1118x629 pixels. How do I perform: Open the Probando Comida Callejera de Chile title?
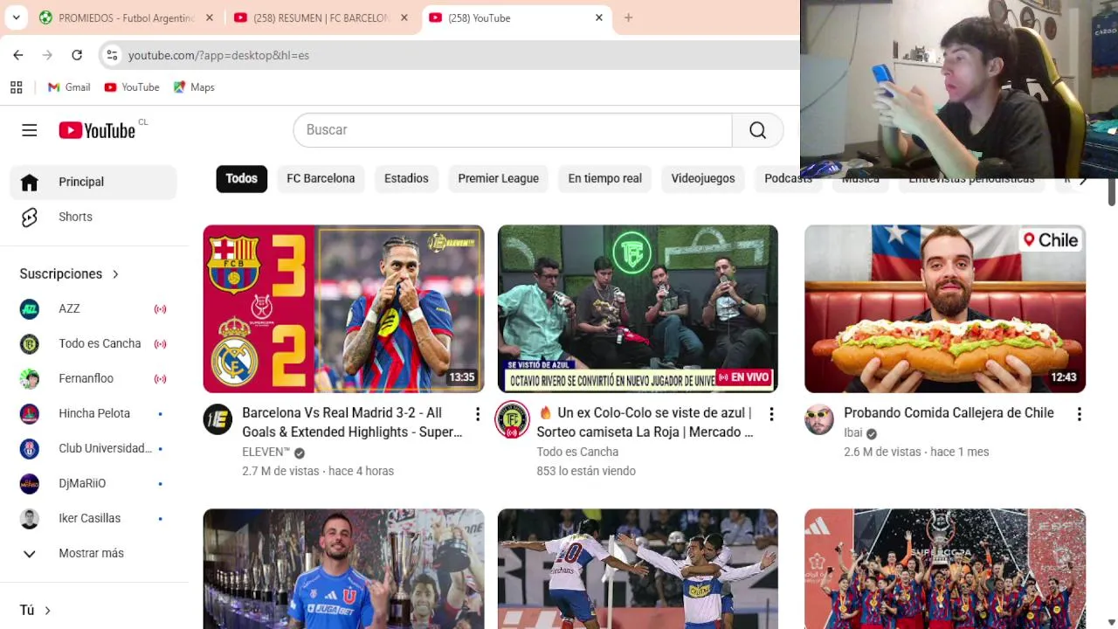click(949, 412)
